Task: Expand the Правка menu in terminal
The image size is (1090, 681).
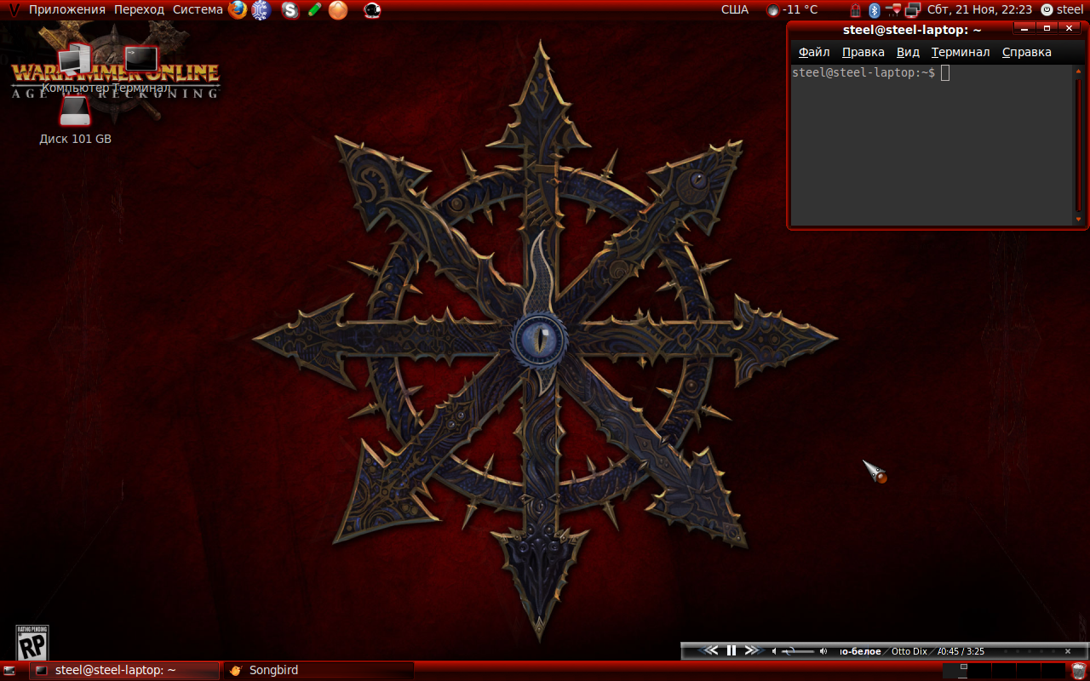Action: 863,52
